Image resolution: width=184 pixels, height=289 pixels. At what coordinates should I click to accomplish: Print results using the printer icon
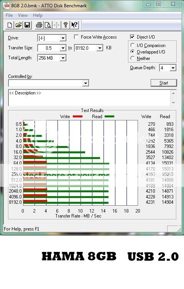click(39, 25)
